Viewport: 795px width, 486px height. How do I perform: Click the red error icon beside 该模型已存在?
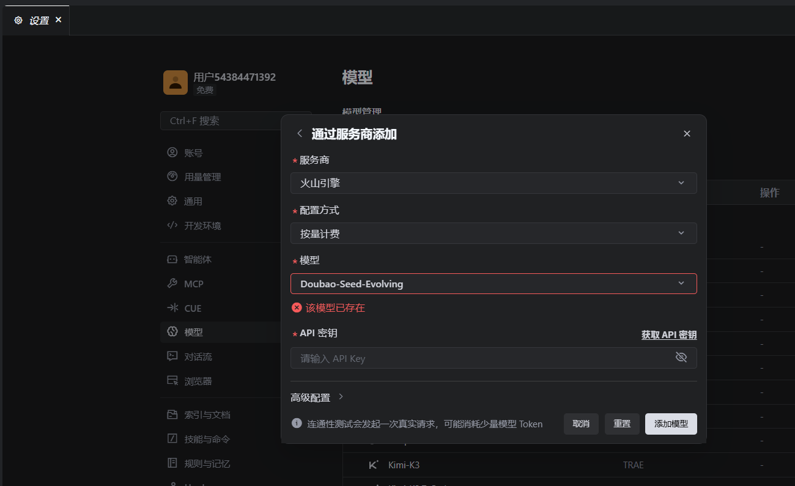click(297, 307)
